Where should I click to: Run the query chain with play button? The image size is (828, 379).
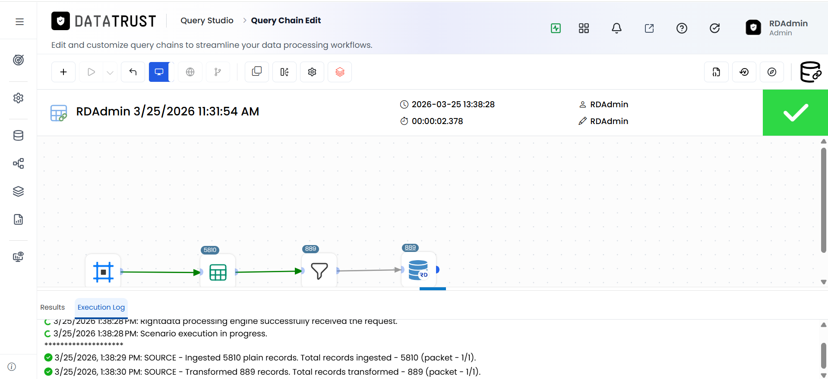91,72
